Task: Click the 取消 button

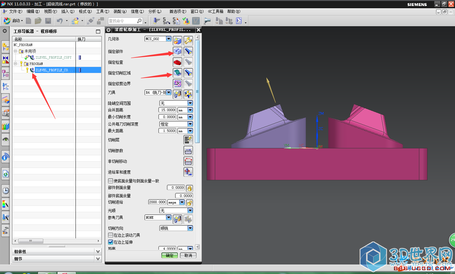Action: 188,255
